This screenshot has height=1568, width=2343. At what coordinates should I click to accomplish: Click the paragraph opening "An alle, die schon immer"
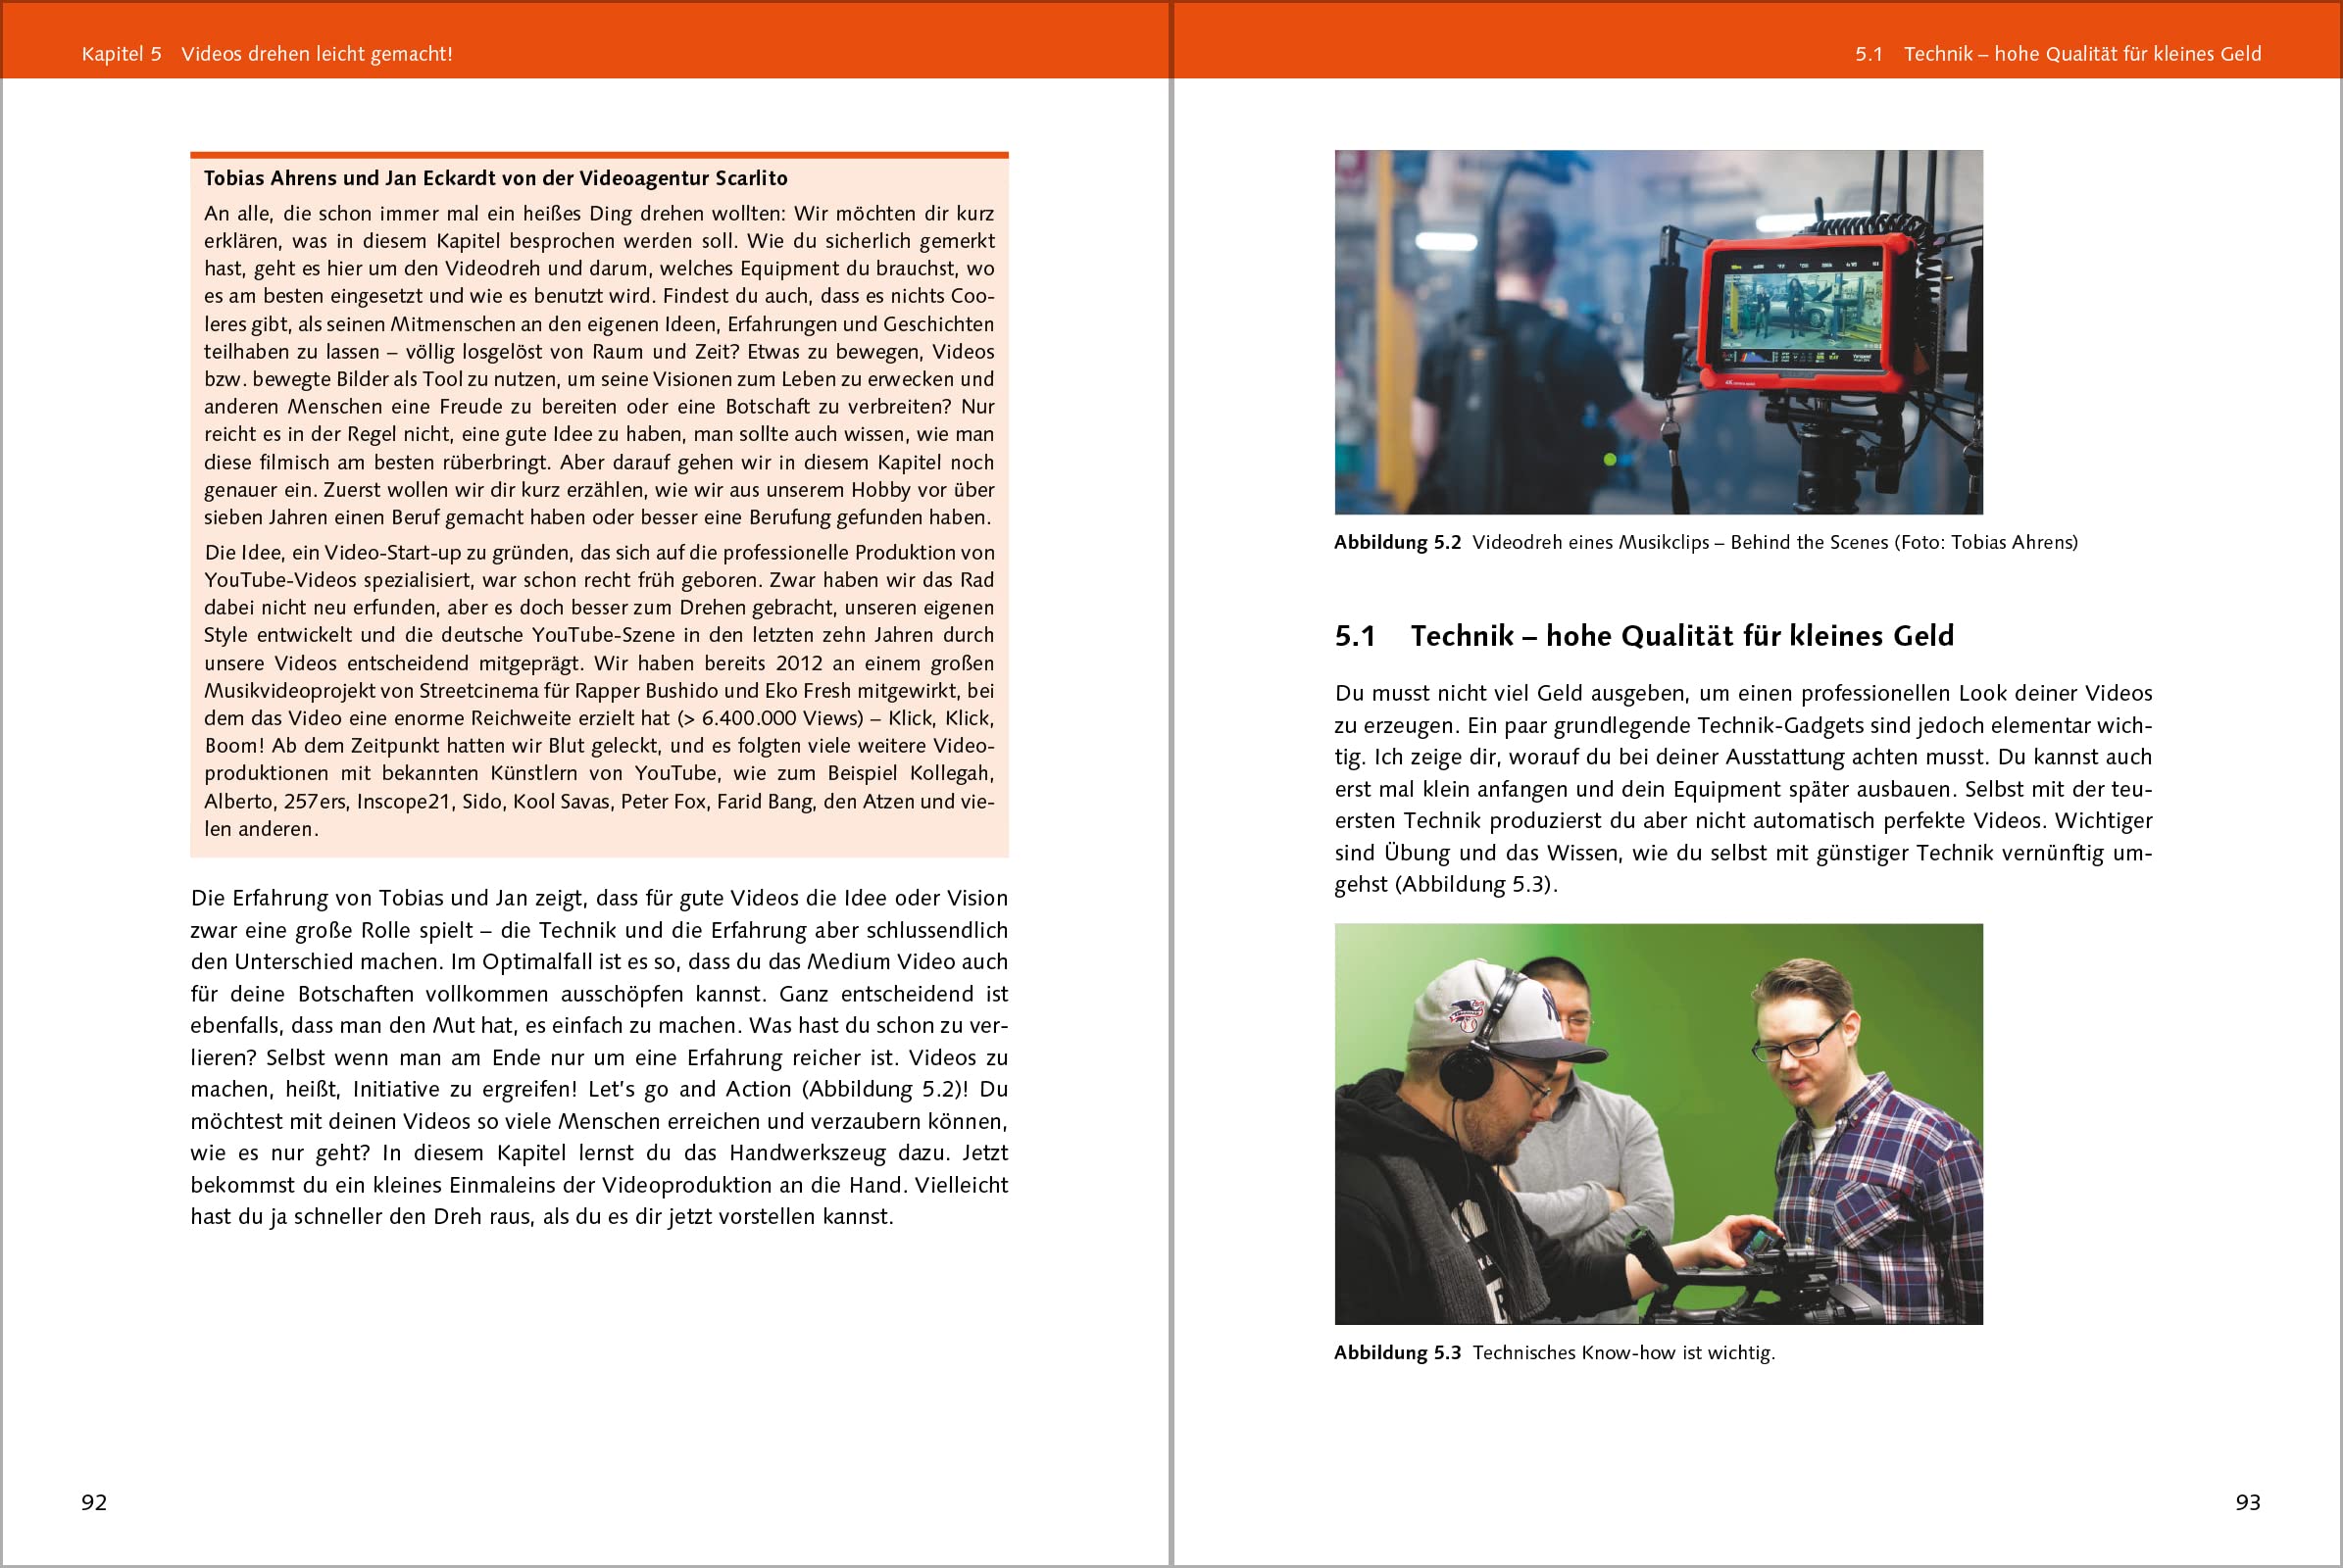point(329,214)
